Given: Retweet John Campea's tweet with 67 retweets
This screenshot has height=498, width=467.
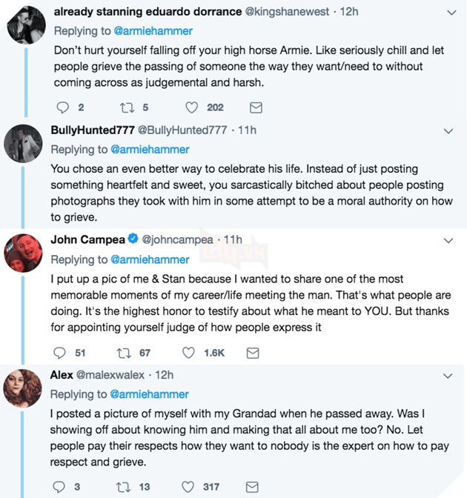Looking at the screenshot, I should click(125, 353).
